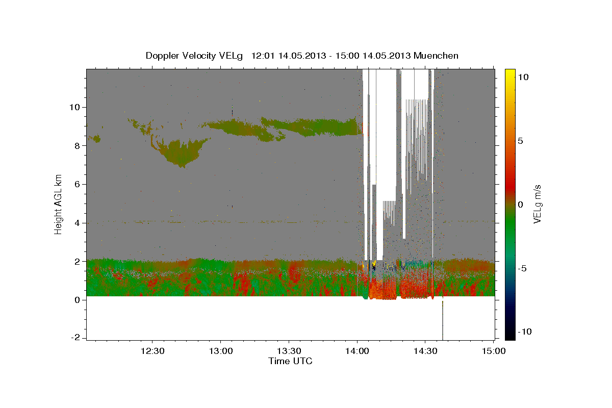The image size is (612, 408).
Task: Click the 13:30 time tick label
Action: coord(289,351)
